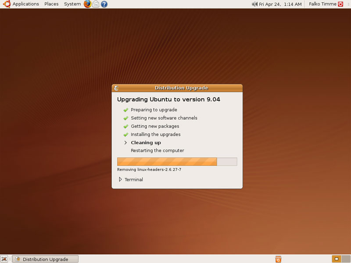Click the 'Preparing to upgrade' checkmark
Image resolution: width=351 pixels, height=263 pixels.
tap(126, 110)
